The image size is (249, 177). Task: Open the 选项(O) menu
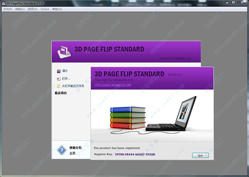tap(32, 9)
